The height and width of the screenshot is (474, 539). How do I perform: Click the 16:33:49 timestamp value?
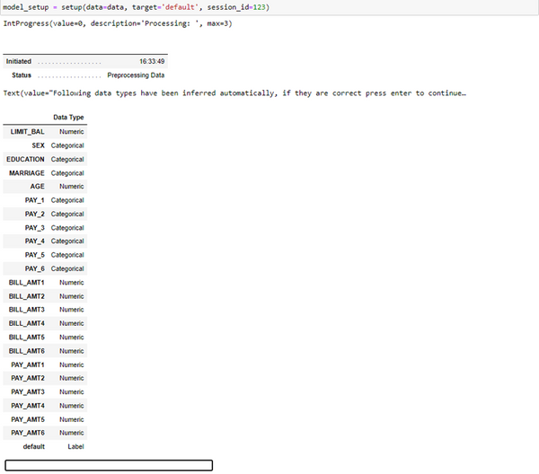point(151,61)
